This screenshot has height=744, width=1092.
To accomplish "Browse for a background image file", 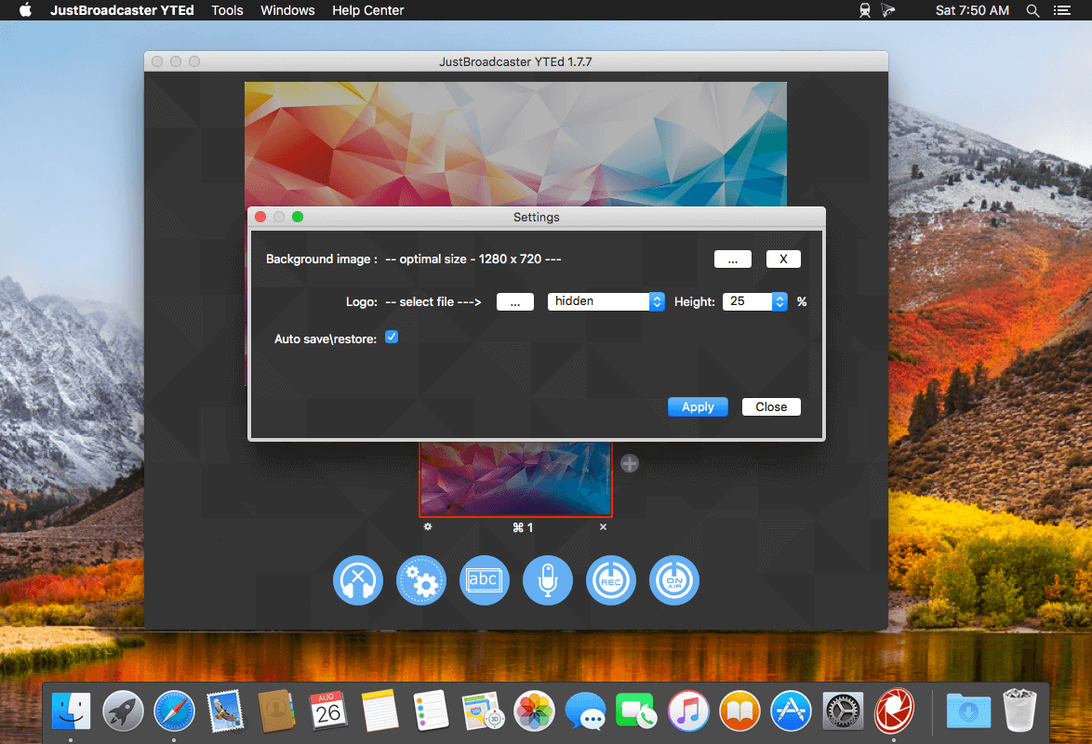I will 733,259.
